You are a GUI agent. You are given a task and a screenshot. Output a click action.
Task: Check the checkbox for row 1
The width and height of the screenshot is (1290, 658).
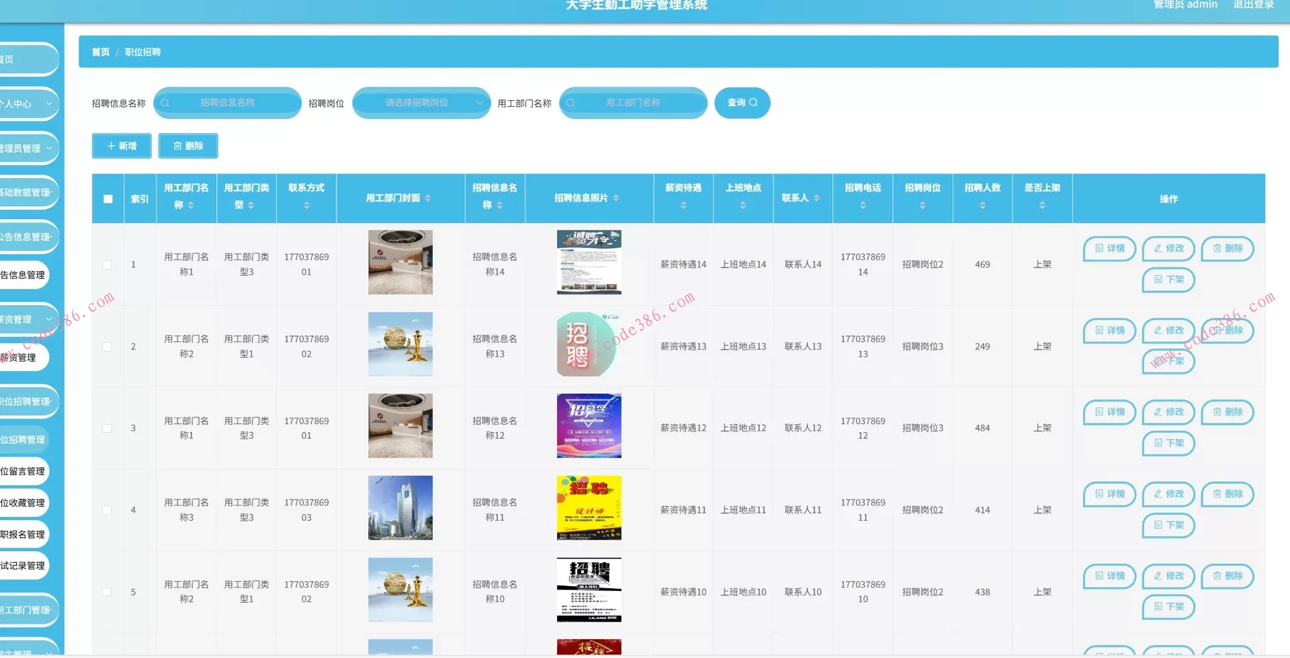pyautogui.click(x=107, y=265)
